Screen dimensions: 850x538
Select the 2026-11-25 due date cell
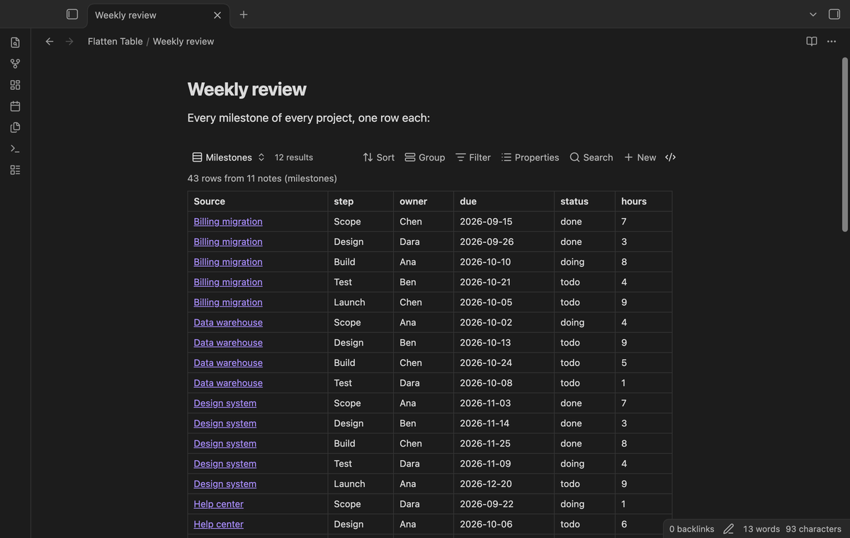click(504, 443)
